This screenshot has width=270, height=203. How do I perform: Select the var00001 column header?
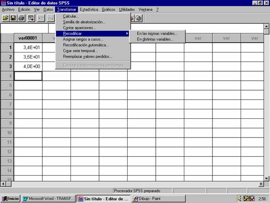coord(28,38)
